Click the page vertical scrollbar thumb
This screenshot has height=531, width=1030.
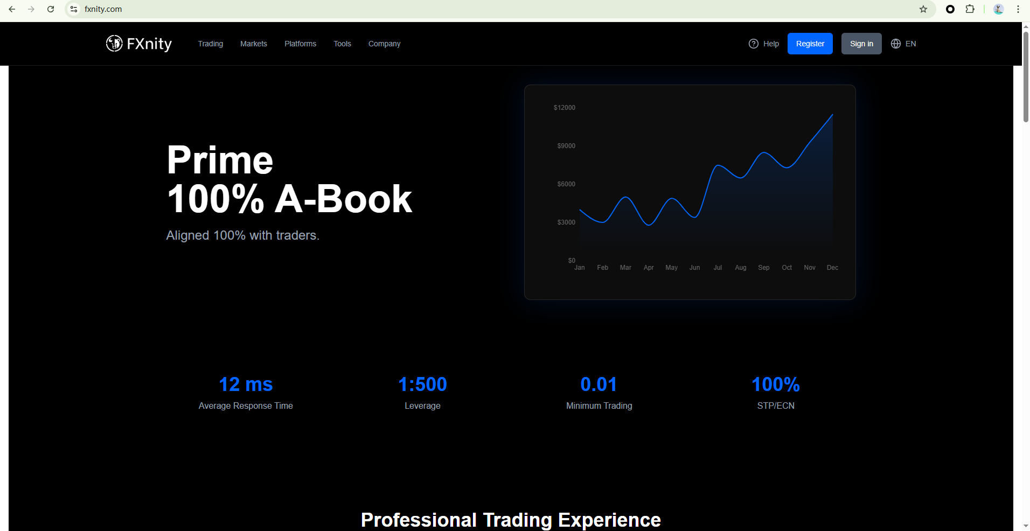1026,75
